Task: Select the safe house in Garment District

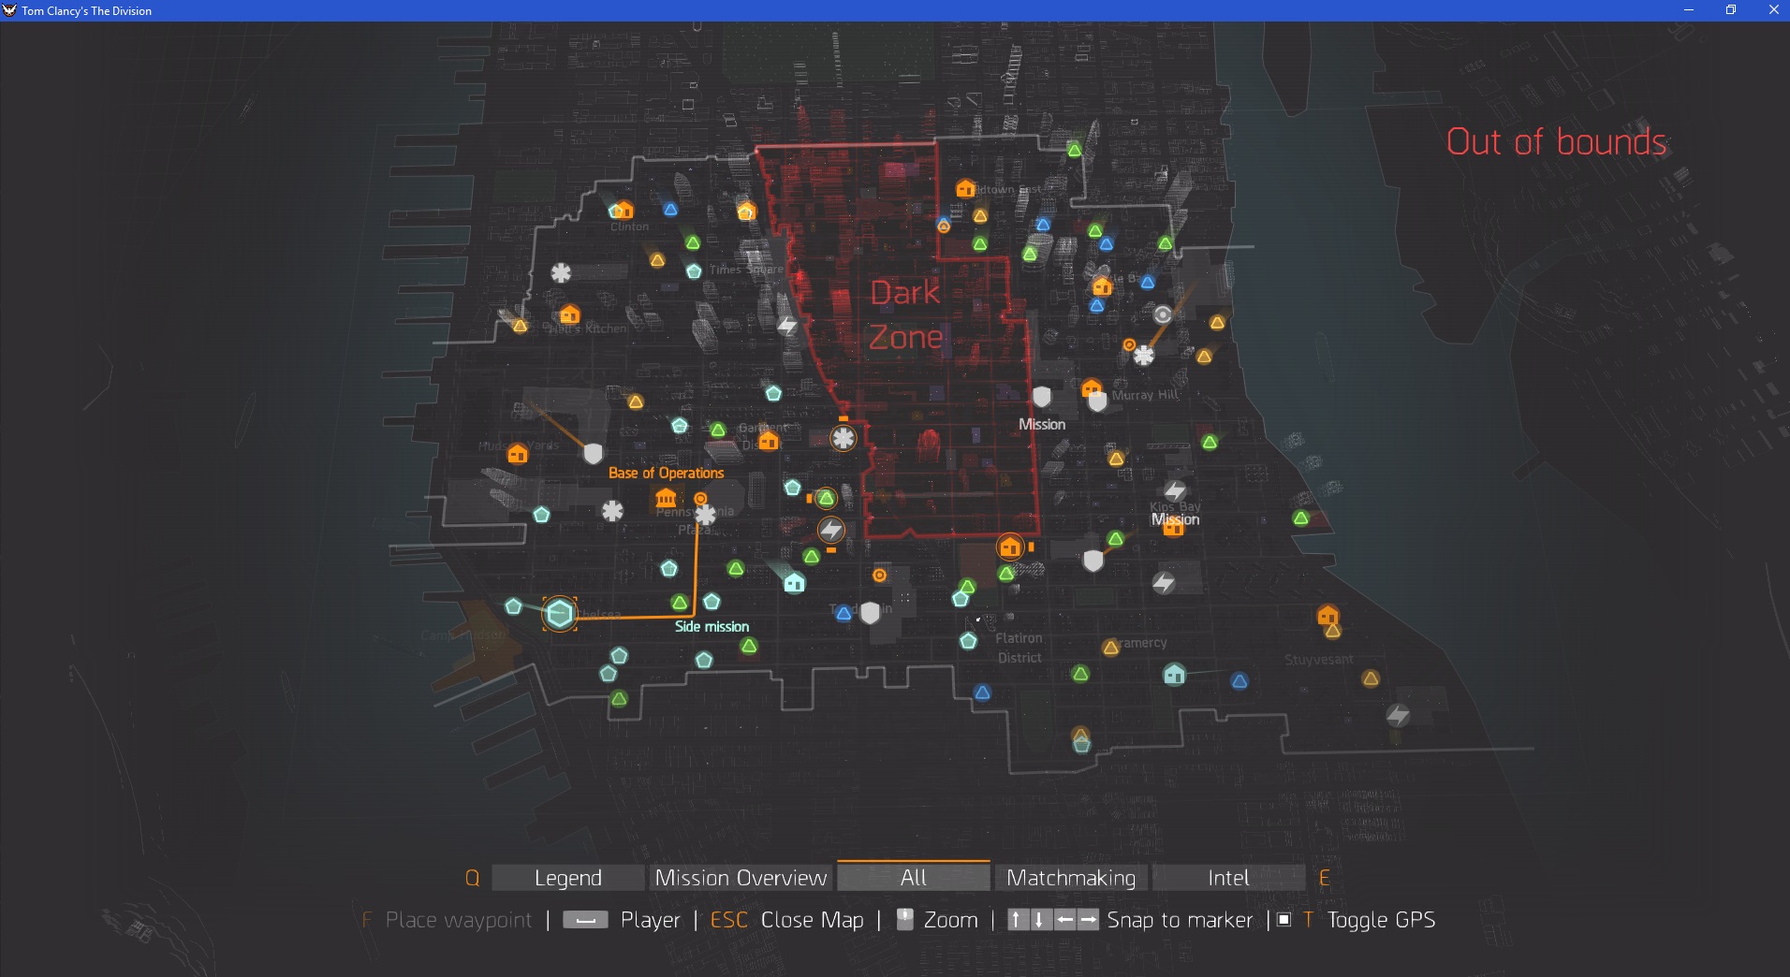Action: 769,441
